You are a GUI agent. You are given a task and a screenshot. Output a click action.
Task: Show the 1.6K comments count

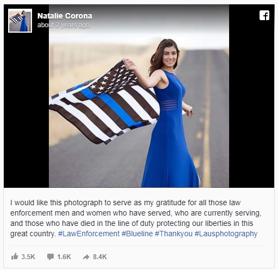point(64,257)
